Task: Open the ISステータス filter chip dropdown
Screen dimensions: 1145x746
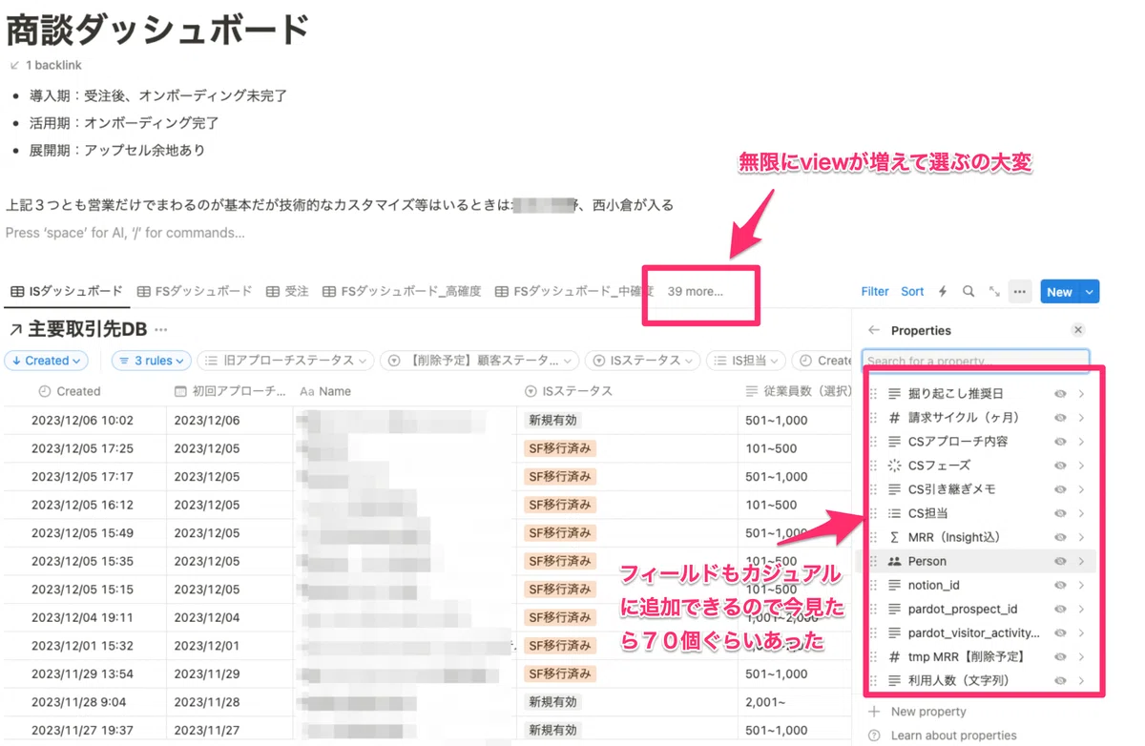Action: (643, 361)
